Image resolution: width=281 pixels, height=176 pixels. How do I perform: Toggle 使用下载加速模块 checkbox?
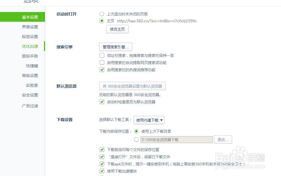point(102,171)
